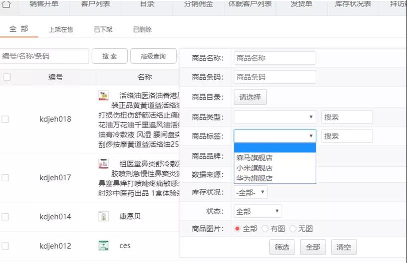
Task: Open the 库存状况表 tab
Action: pyautogui.click(x=352, y=4)
